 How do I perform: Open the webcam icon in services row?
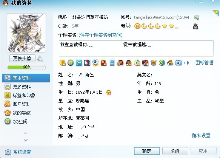pos(95,63)
